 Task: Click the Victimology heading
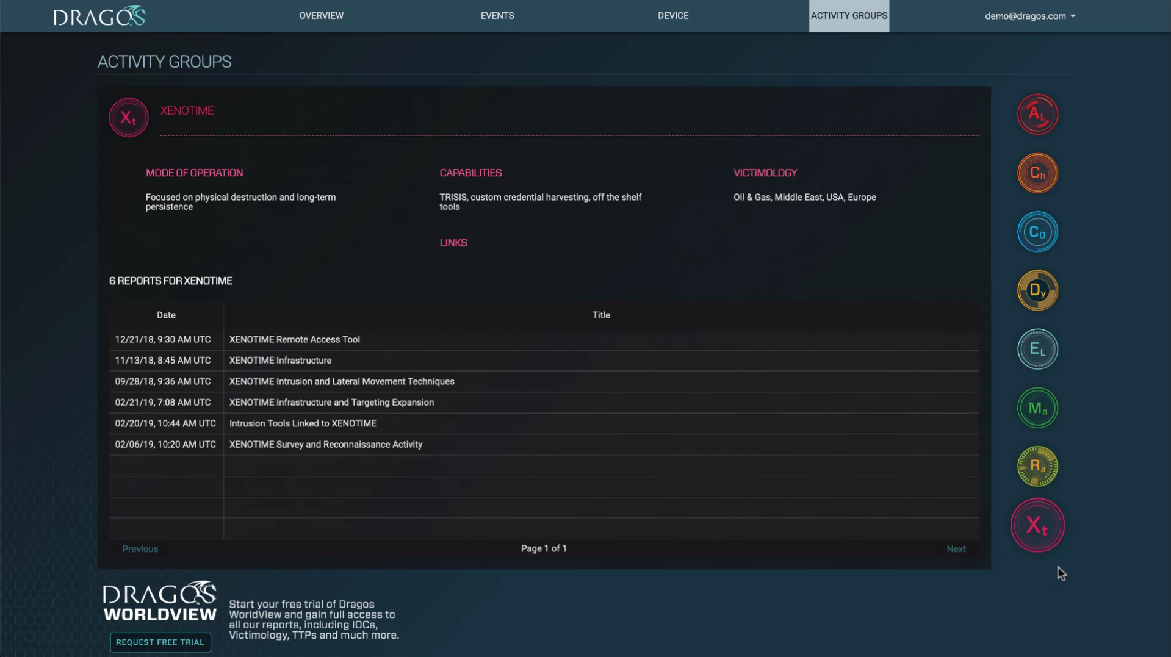pos(765,173)
